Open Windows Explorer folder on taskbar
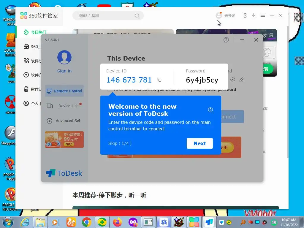This screenshot has height=228, width=304. [40, 222]
